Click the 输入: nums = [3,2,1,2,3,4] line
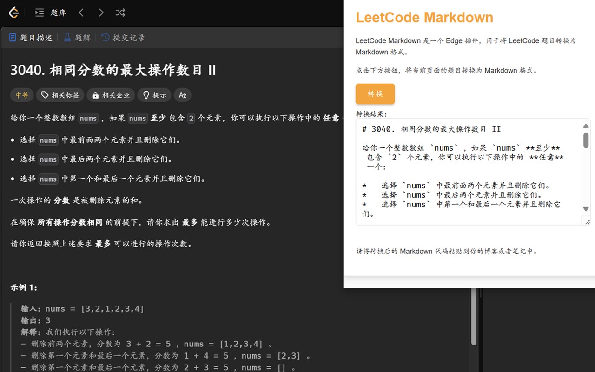This screenshot has width=595, height=372. 82,309
